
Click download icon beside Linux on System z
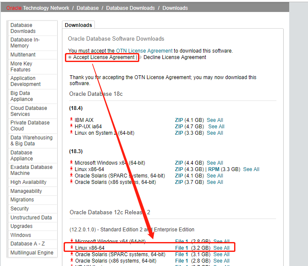click(x=71, y=132)
